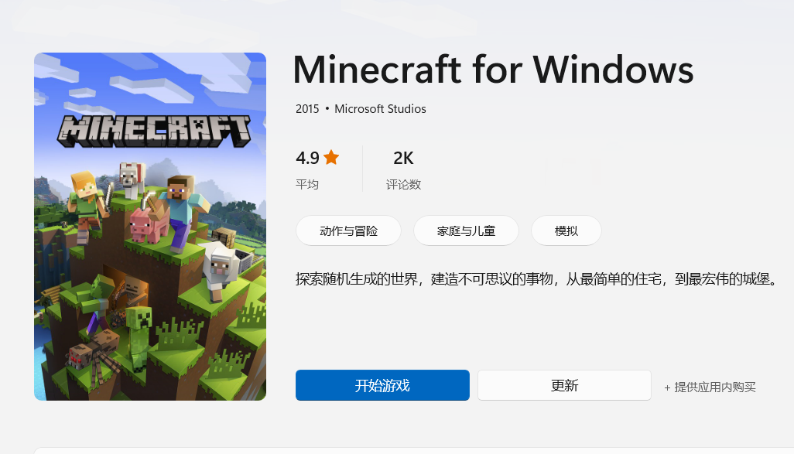
Task: Click the white sheep on cover art
Action: (222, 270)
